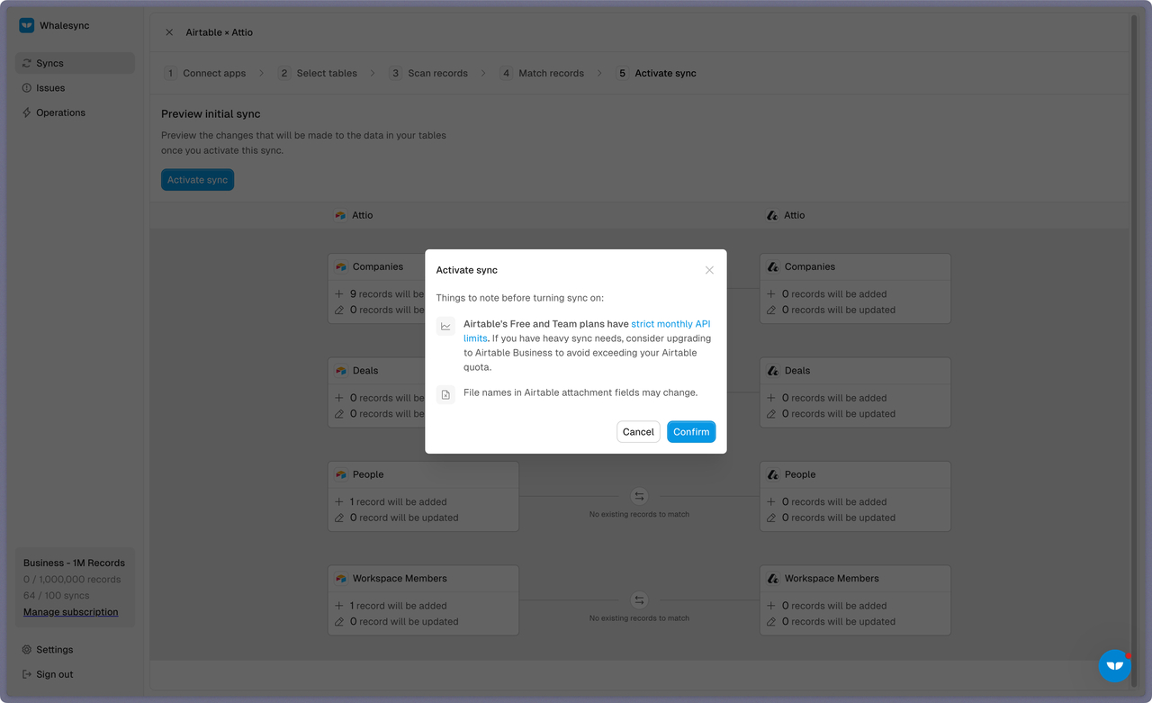Select 'No existing records to match' under People
Viewport: 1152px width, 703px height.
point(639,515)
